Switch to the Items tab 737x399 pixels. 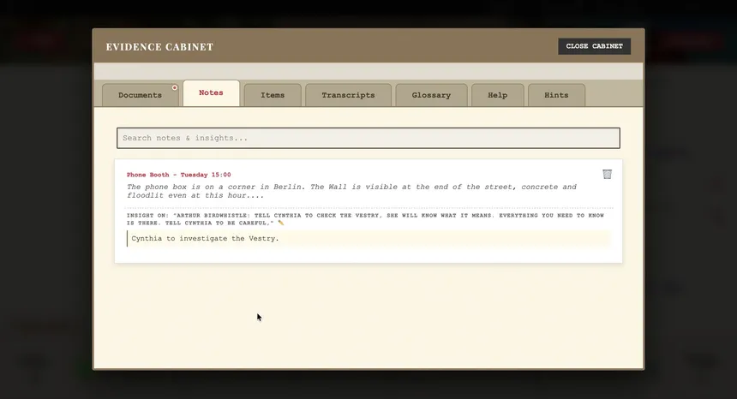coord(273,95)
